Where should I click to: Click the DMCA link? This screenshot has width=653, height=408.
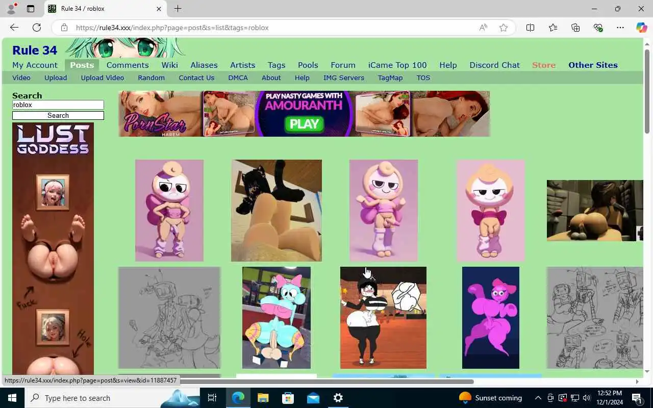238,78
